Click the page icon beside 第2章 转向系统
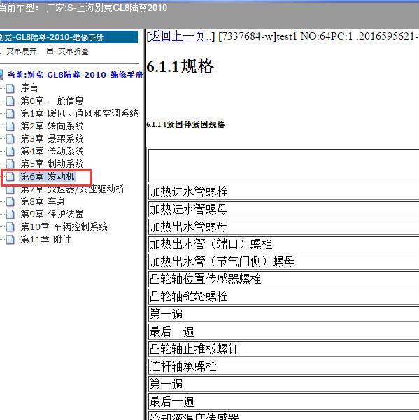 coord(10,126)
